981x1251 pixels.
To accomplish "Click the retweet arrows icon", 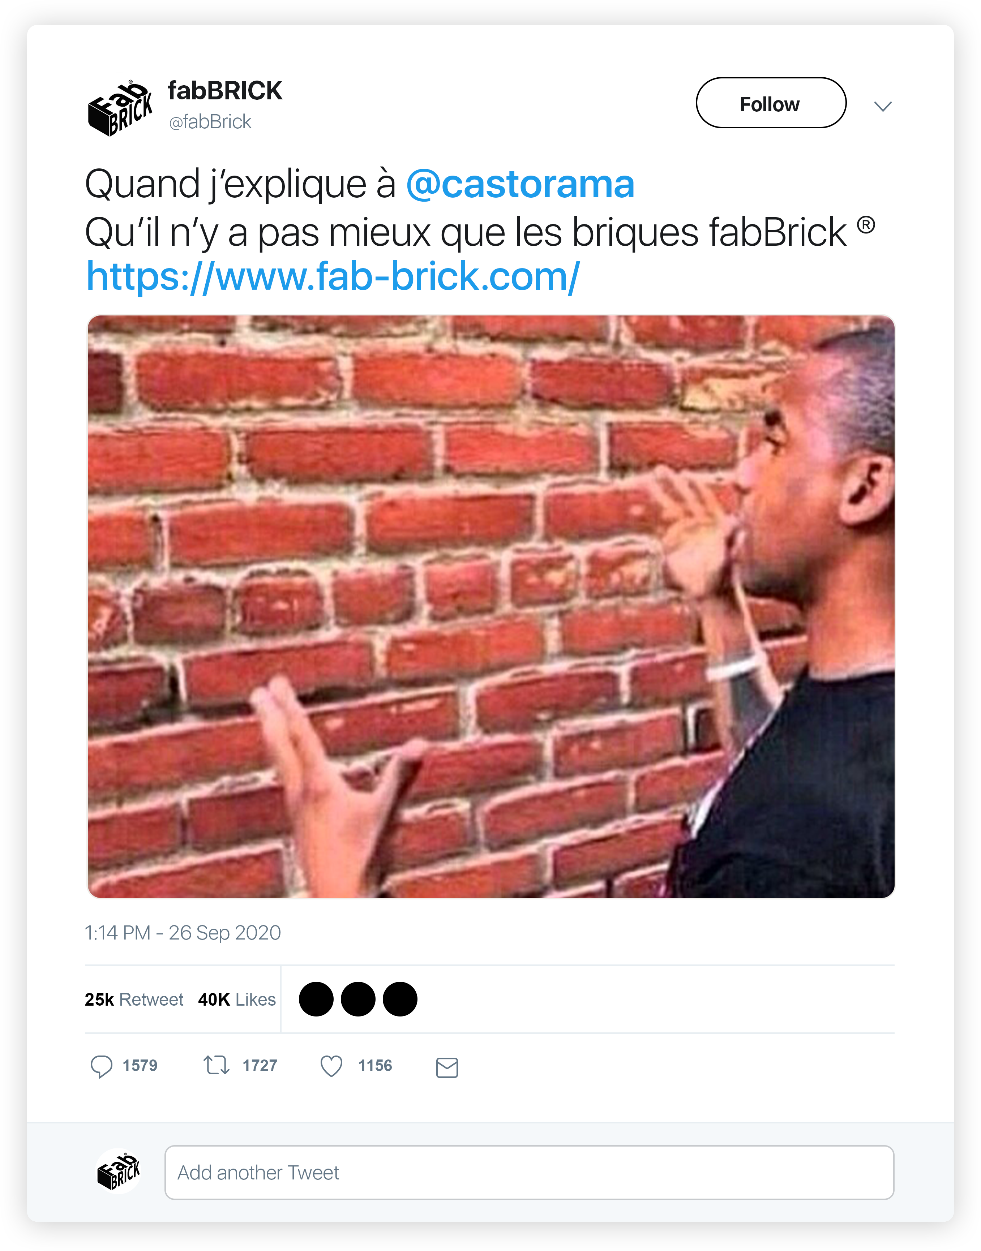I will [217, 1065].
